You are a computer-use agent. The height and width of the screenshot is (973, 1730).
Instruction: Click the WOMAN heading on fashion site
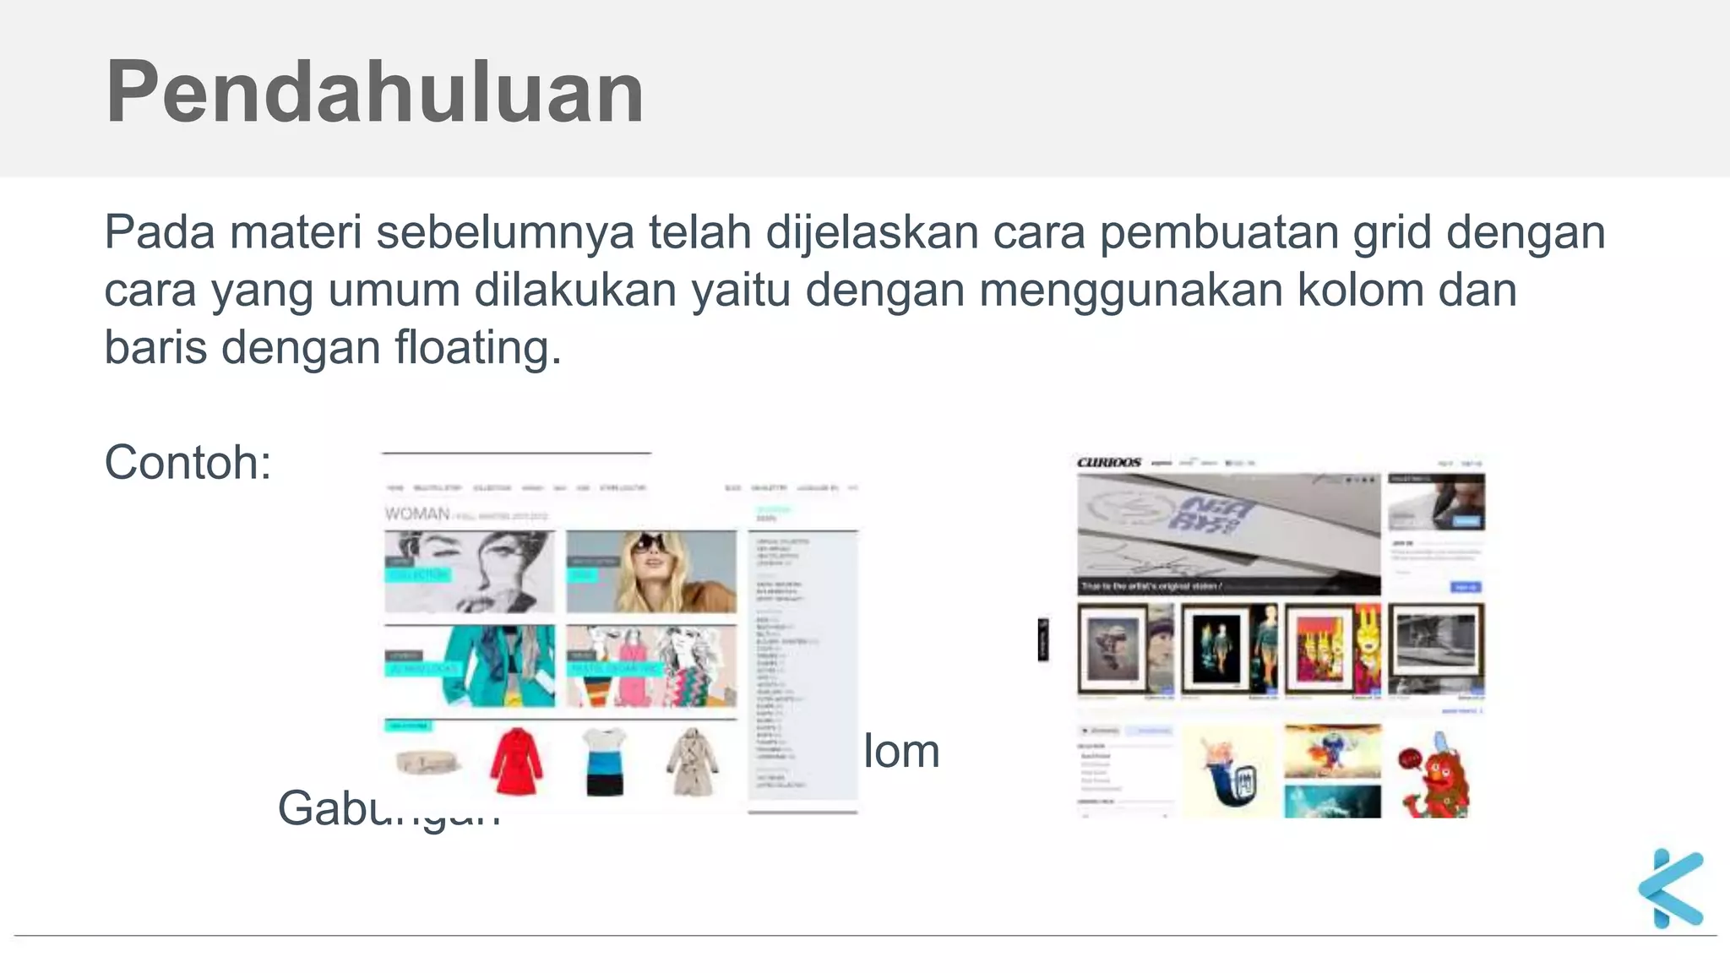[417, 514]
